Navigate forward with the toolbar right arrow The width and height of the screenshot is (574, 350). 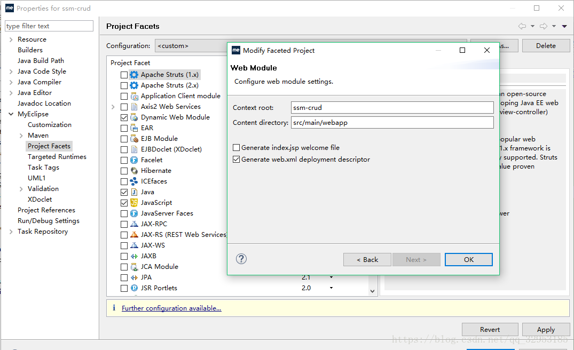pyautogui.click(x=544, y=26)
